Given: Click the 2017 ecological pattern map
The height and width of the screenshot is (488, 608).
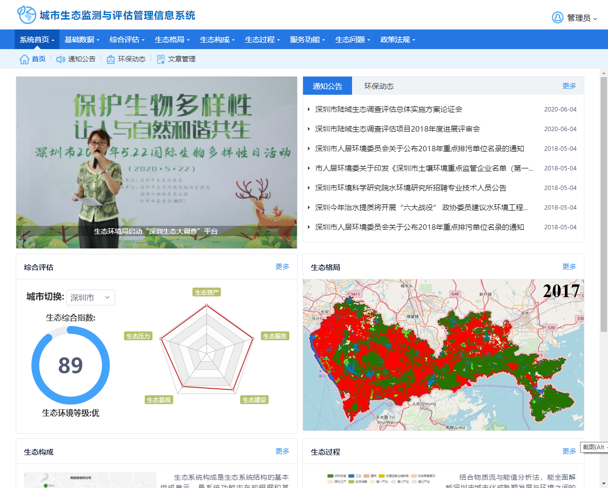Looking at the screenshot, I should tap(443, 355).
